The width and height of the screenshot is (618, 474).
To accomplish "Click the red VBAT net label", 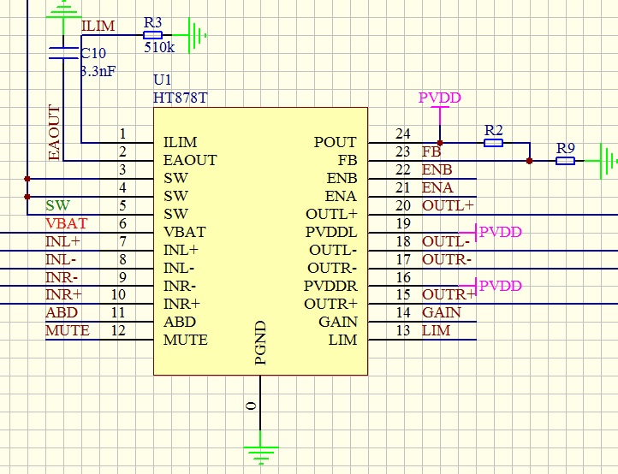I will [66, 224].
